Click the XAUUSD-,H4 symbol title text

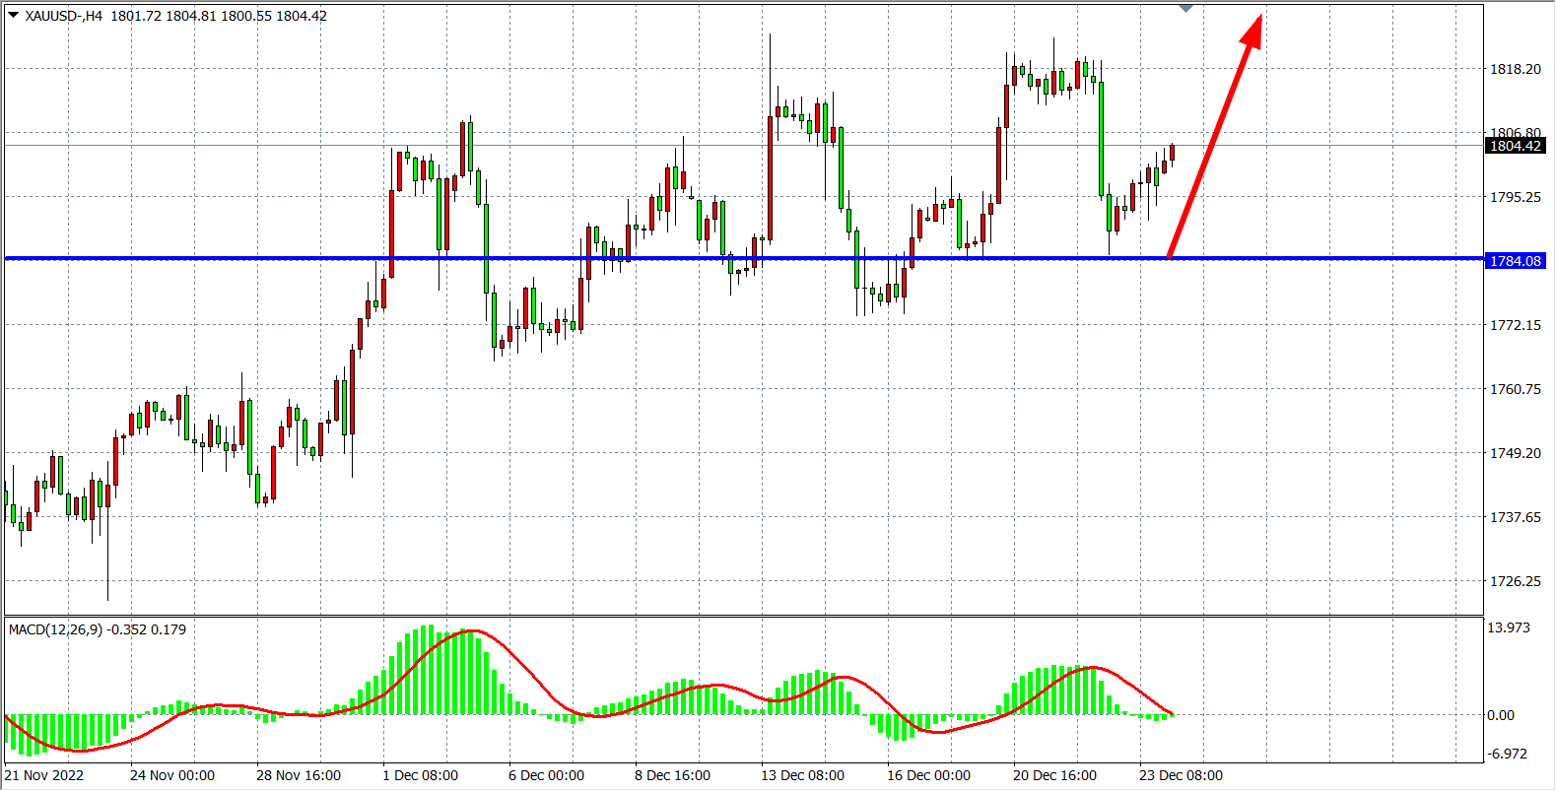(x=64, y=16)
